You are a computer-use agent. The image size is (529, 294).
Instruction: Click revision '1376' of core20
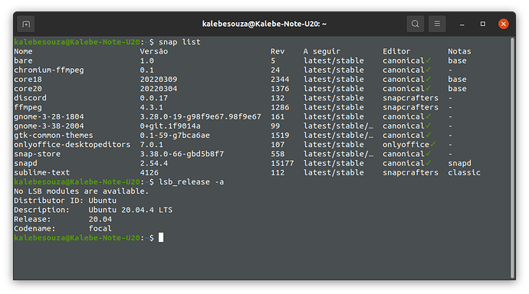pos(280,89)
